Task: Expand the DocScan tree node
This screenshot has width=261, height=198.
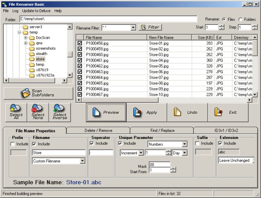Action: [x=25, y=38]
